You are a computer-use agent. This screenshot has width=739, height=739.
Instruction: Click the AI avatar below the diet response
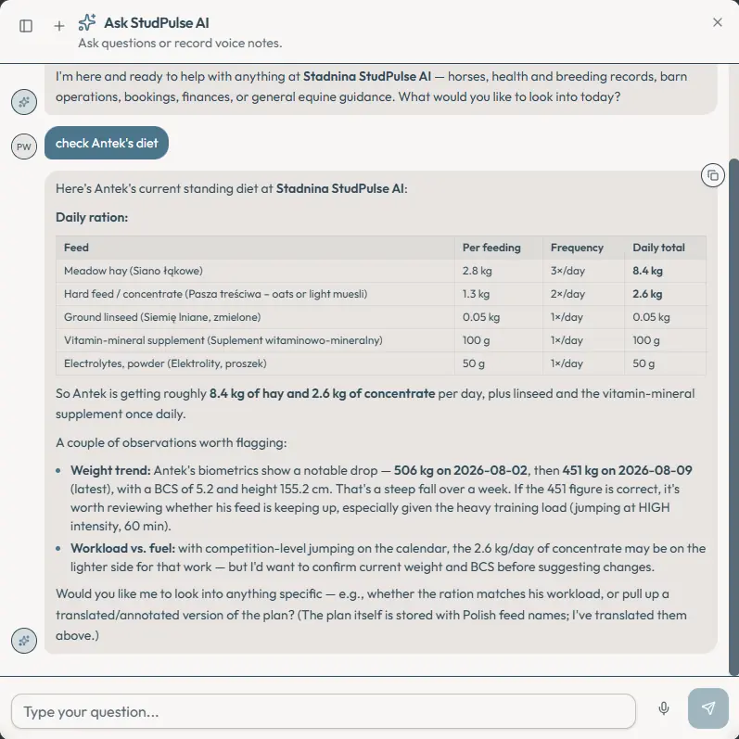coord(24,641)
